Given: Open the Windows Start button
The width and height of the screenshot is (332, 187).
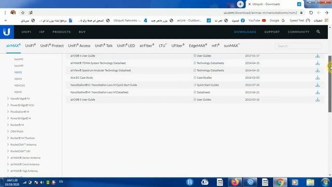Looking at the screenshot, I should click(x=325, y=182).
